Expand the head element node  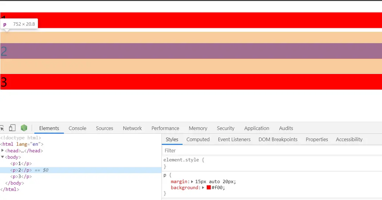3,151
